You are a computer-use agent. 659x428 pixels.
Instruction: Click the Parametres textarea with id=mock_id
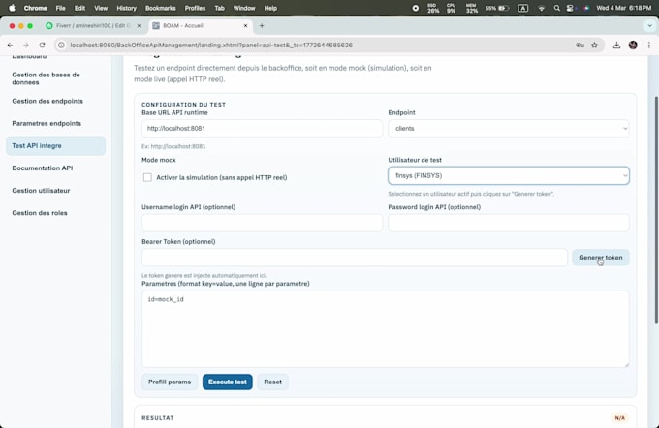(x=385, y=329)
